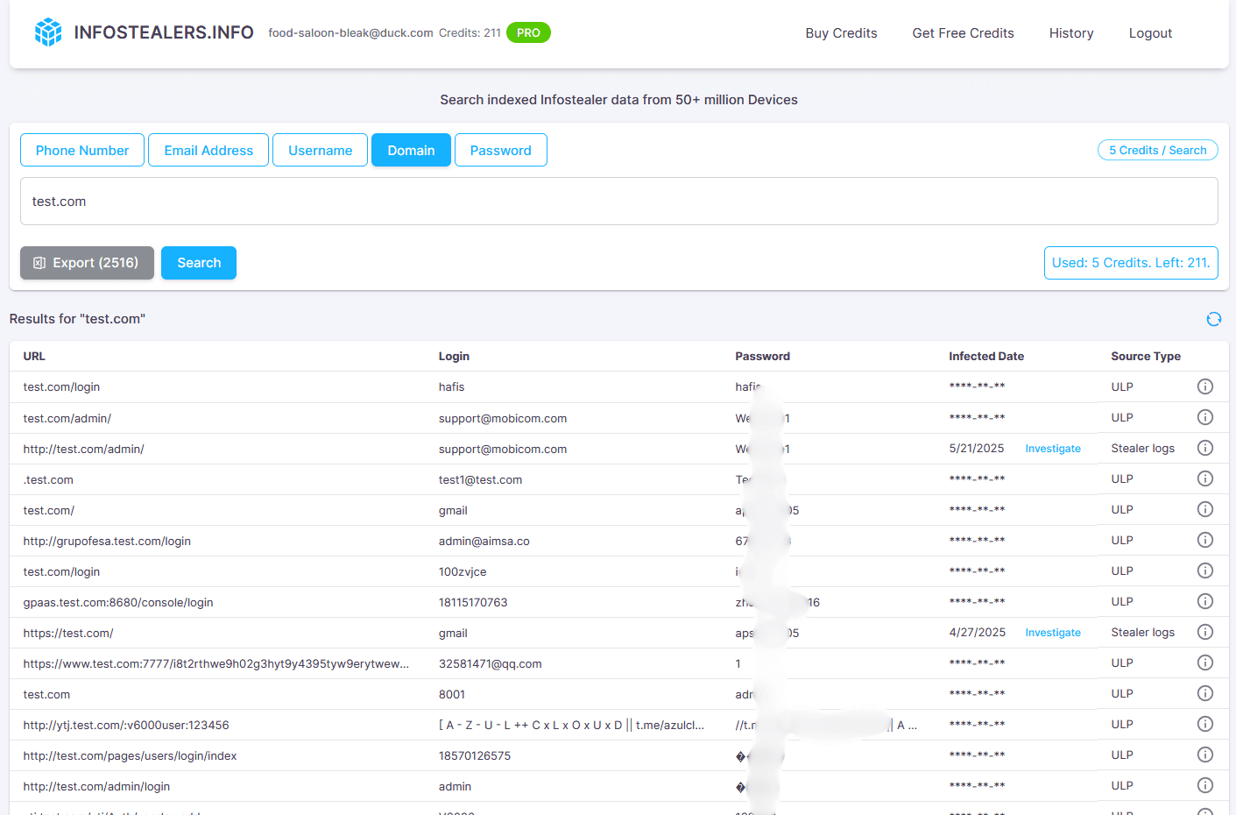1236x815 pixels.
Task: Open the History page
Action: coord(1071,33)
